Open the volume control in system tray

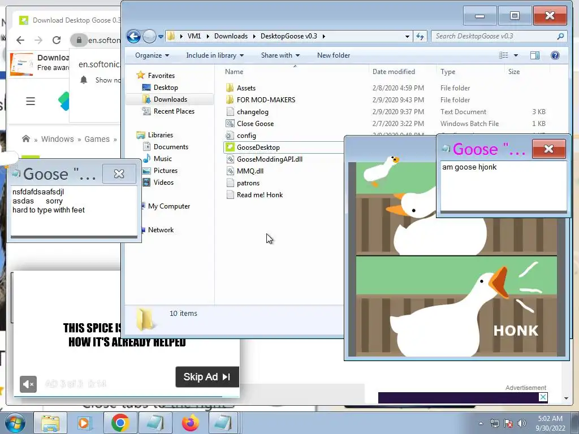click(521, 423)
